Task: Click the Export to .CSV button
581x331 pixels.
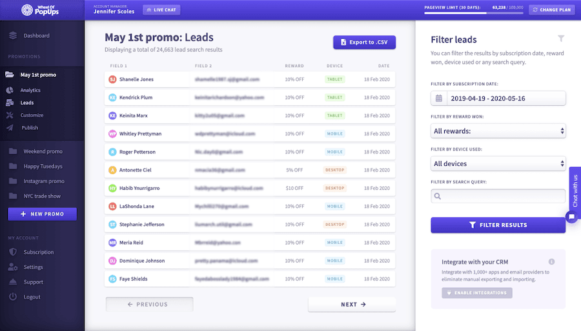Action: pos(364,42)
